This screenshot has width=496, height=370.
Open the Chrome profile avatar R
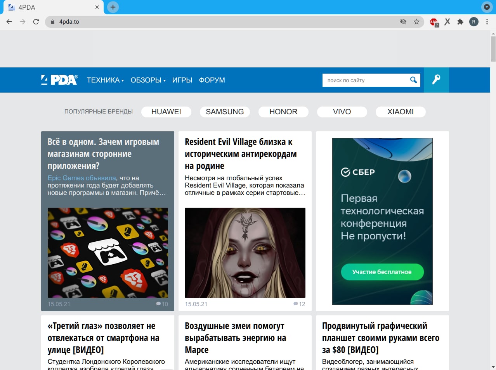point(473,22)
